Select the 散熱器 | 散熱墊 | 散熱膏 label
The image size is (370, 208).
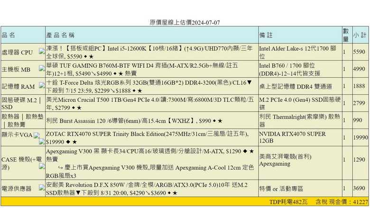[x=22, y=120]
